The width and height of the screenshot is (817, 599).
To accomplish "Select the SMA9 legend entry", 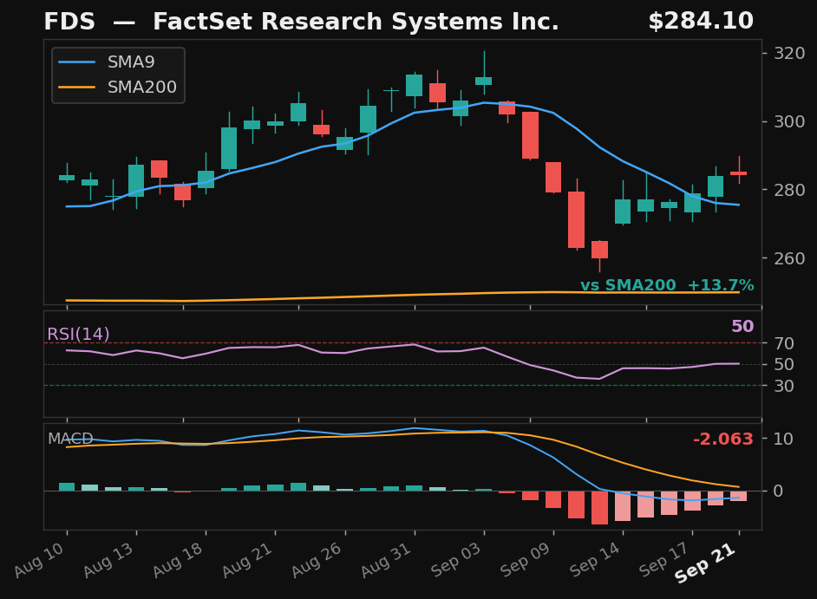I will tap(107, 62).
